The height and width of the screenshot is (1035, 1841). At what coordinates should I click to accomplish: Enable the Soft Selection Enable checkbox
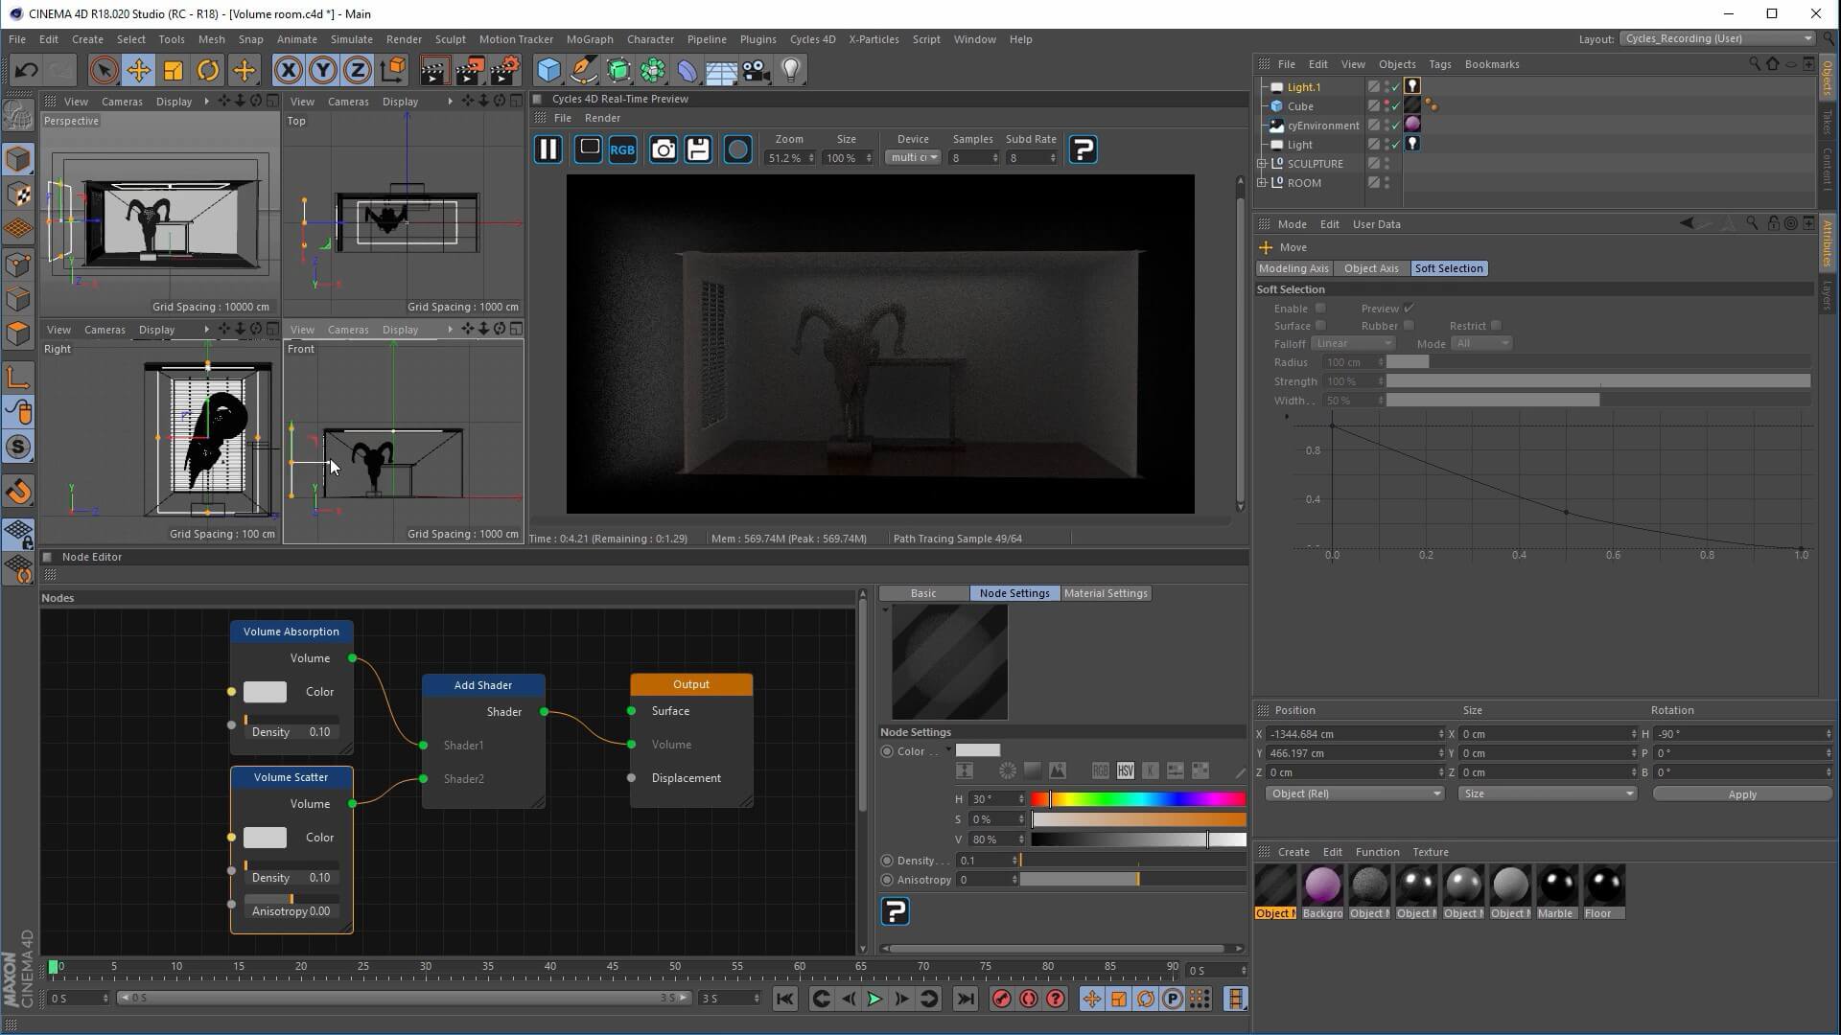pyautogui.click(x=1320, y=309)
